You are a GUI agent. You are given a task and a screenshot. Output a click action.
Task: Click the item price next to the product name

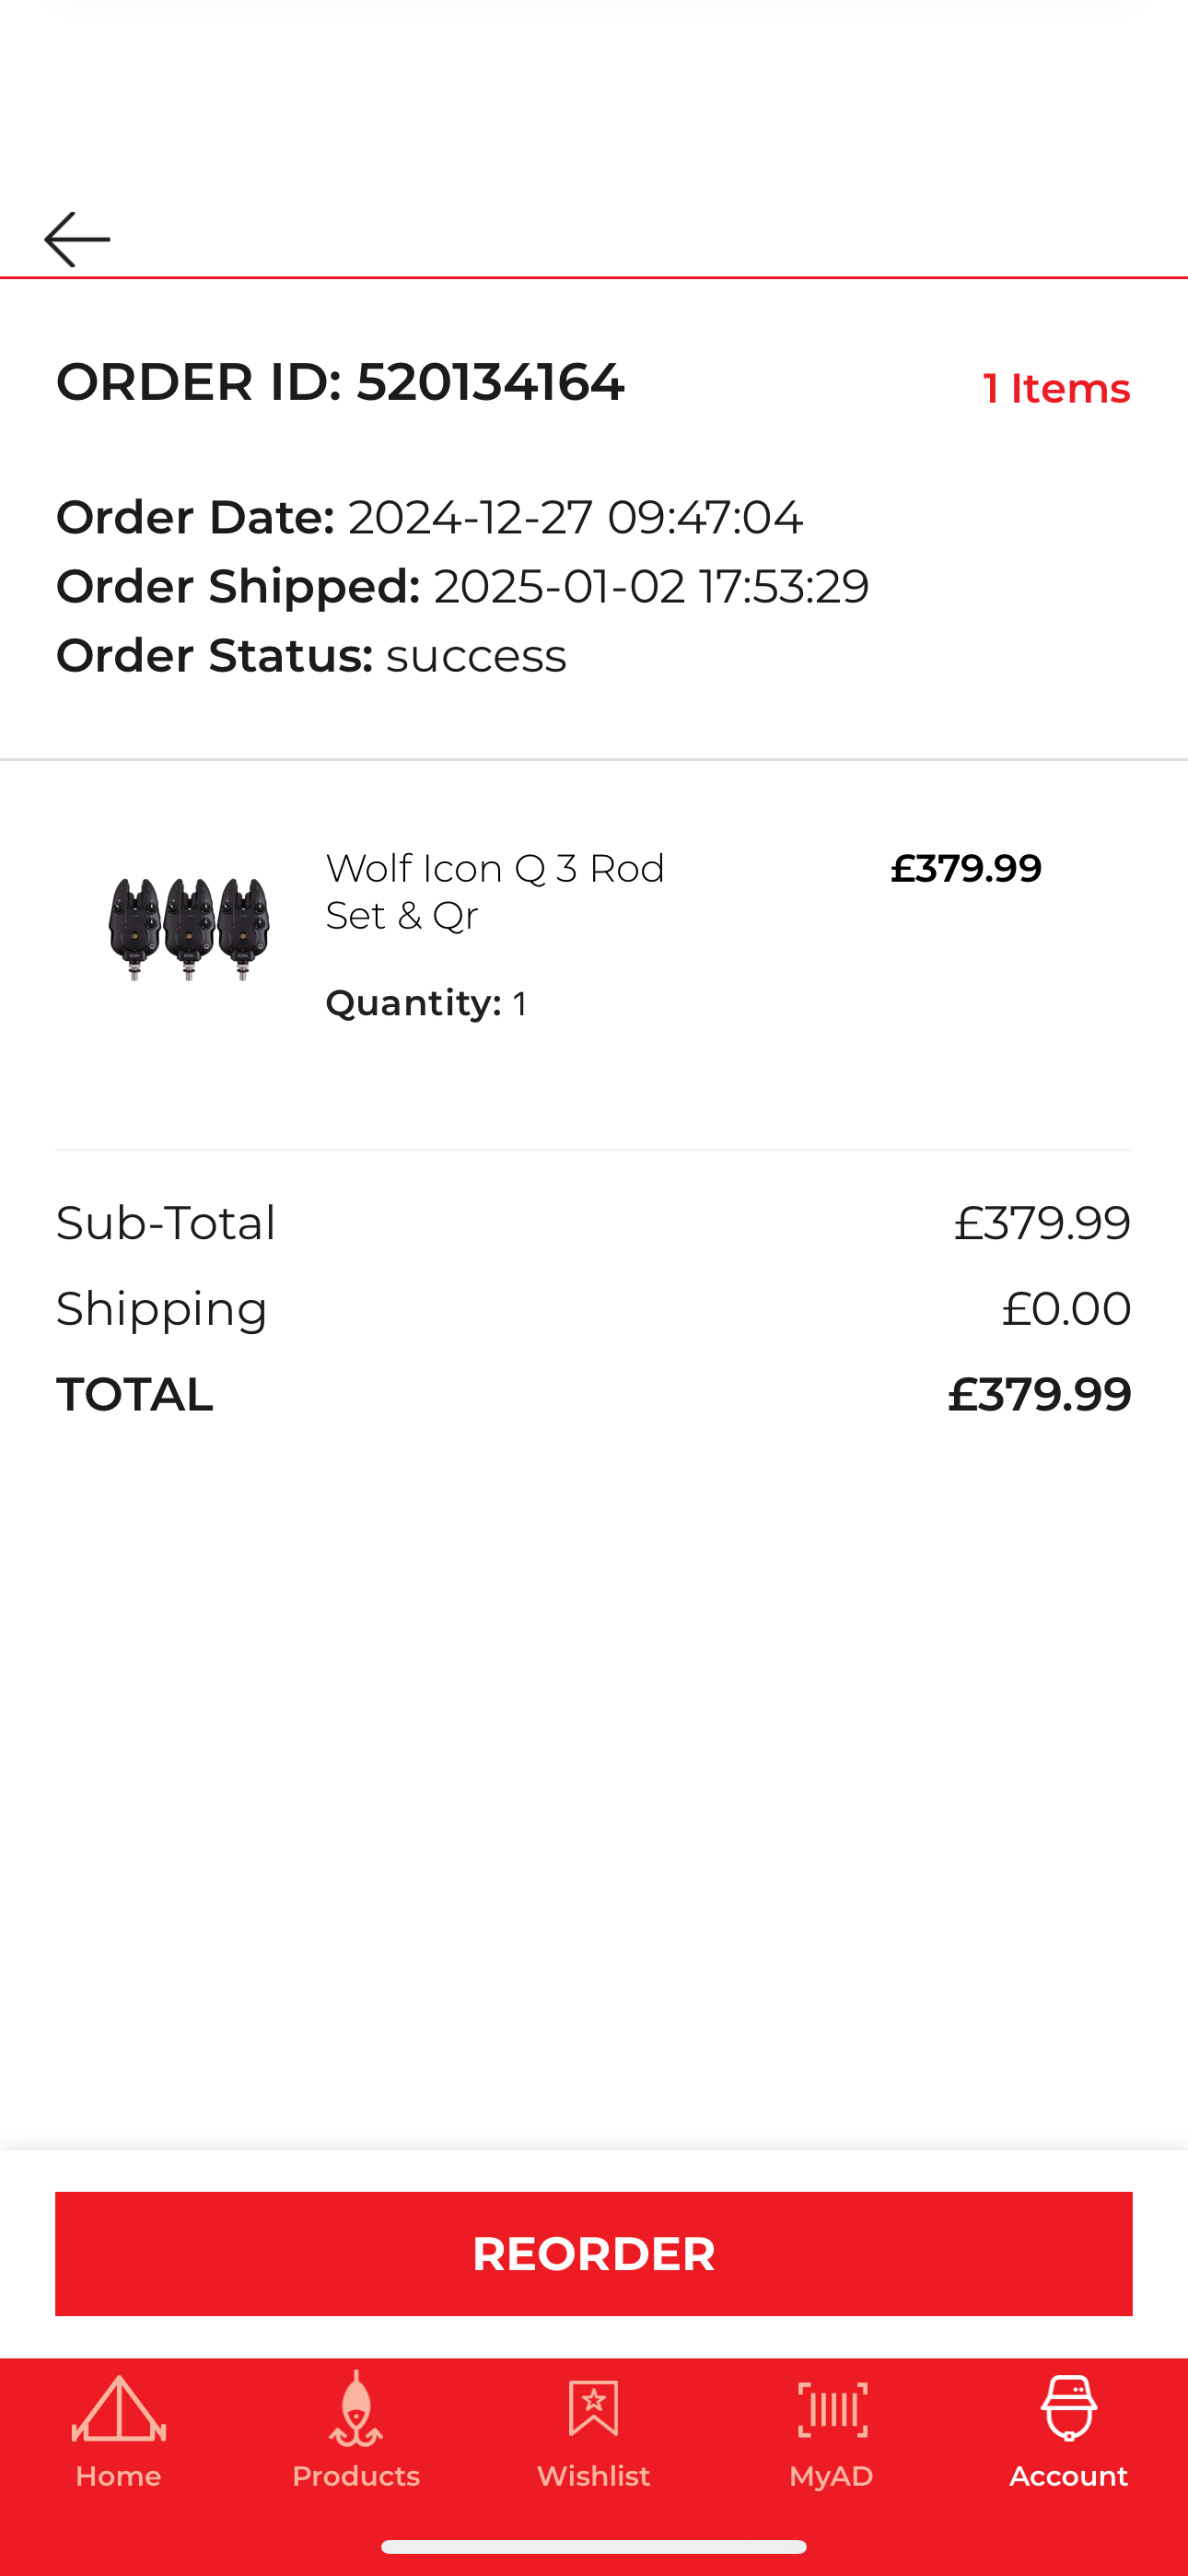pos(965,868)
